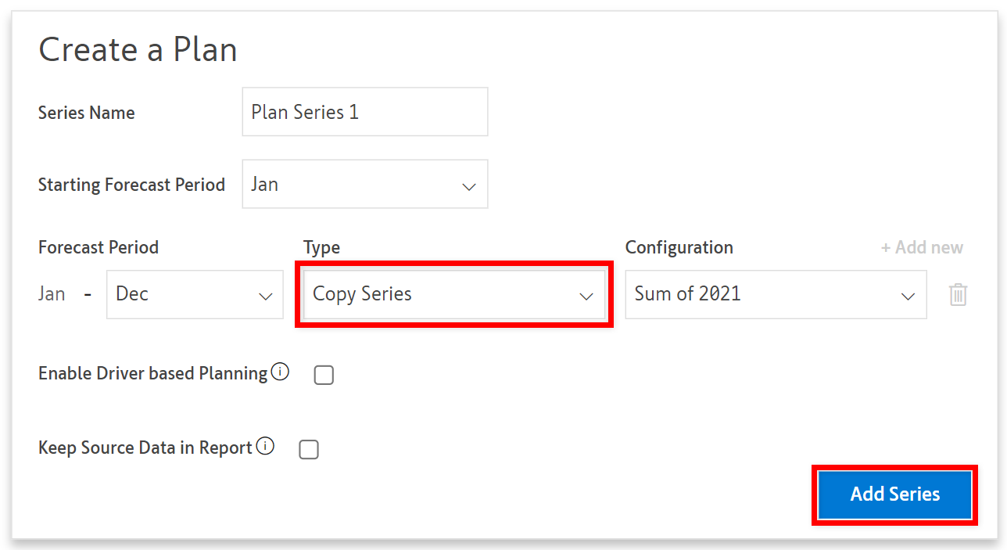Click info icon beside Enable Driver based Planning
Viewport: 1007px width, 550px height.
tap(280, 372)
